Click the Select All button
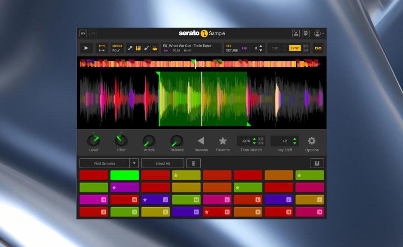Screen dimensions: 403x247 coord(162,163)
